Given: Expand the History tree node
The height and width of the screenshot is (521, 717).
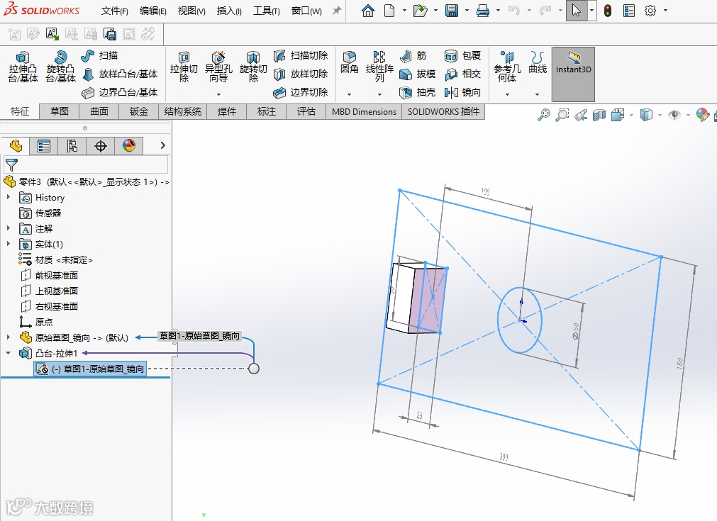Looking at the screenshot, I should (x=9, y=197).
